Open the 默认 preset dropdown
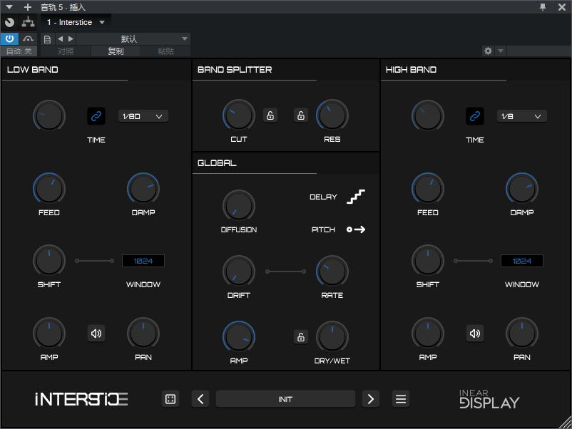The width and height of the screenshot is (572, 429). [133, 38]
